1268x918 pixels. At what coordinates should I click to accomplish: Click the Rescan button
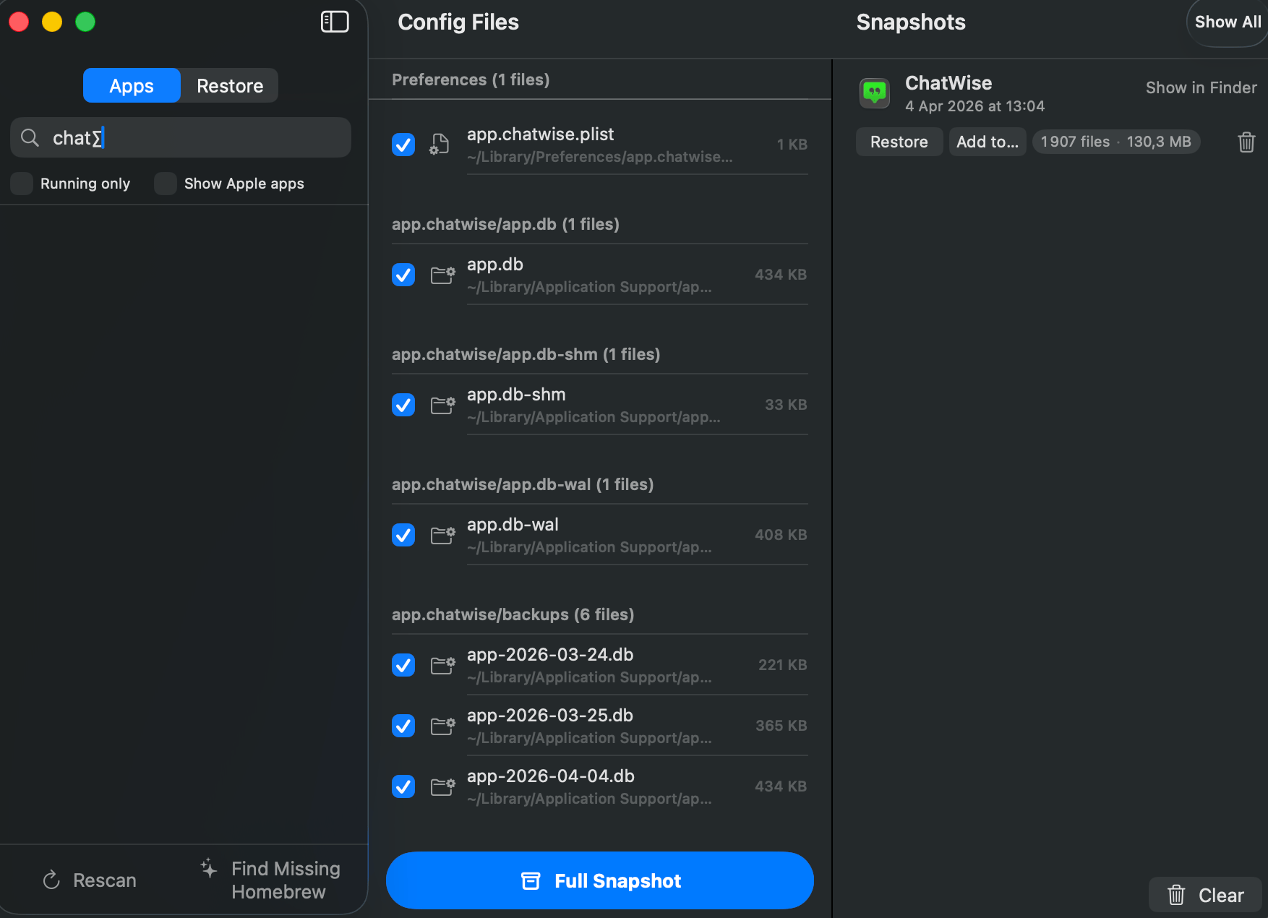pyautogui.click(x=90, y=880)
